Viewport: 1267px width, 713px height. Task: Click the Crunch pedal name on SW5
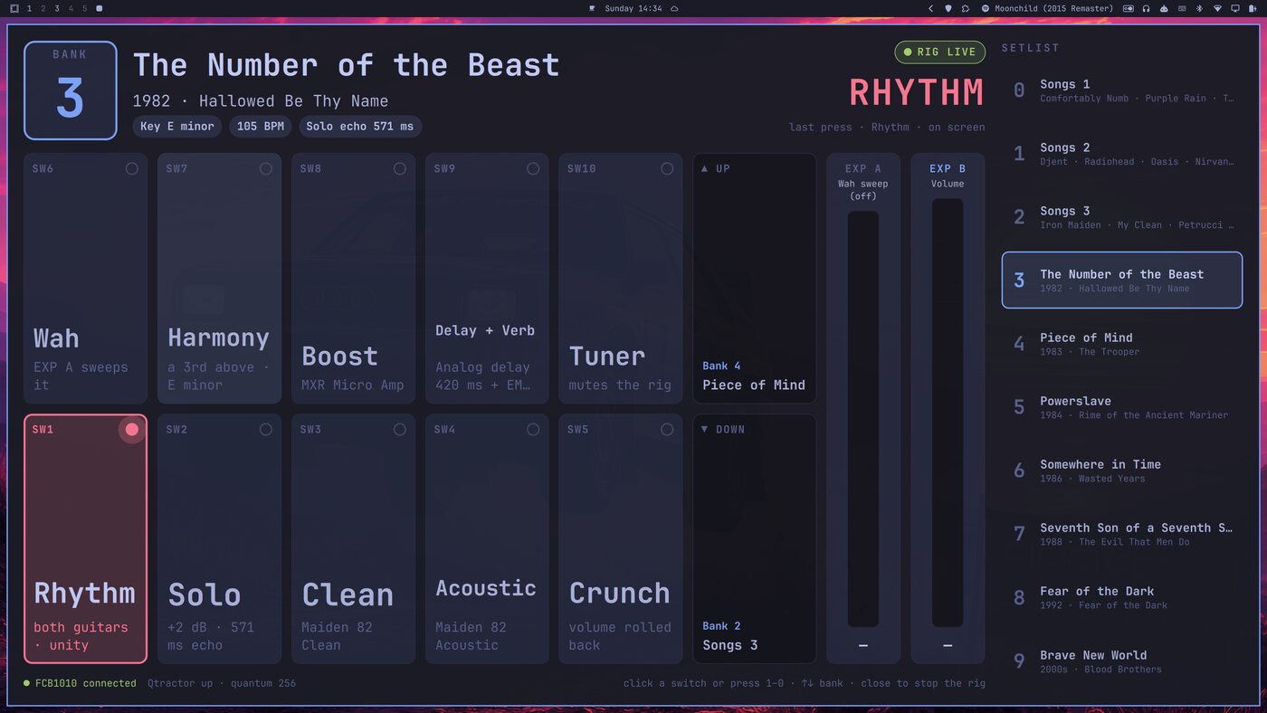click(620, 593)
